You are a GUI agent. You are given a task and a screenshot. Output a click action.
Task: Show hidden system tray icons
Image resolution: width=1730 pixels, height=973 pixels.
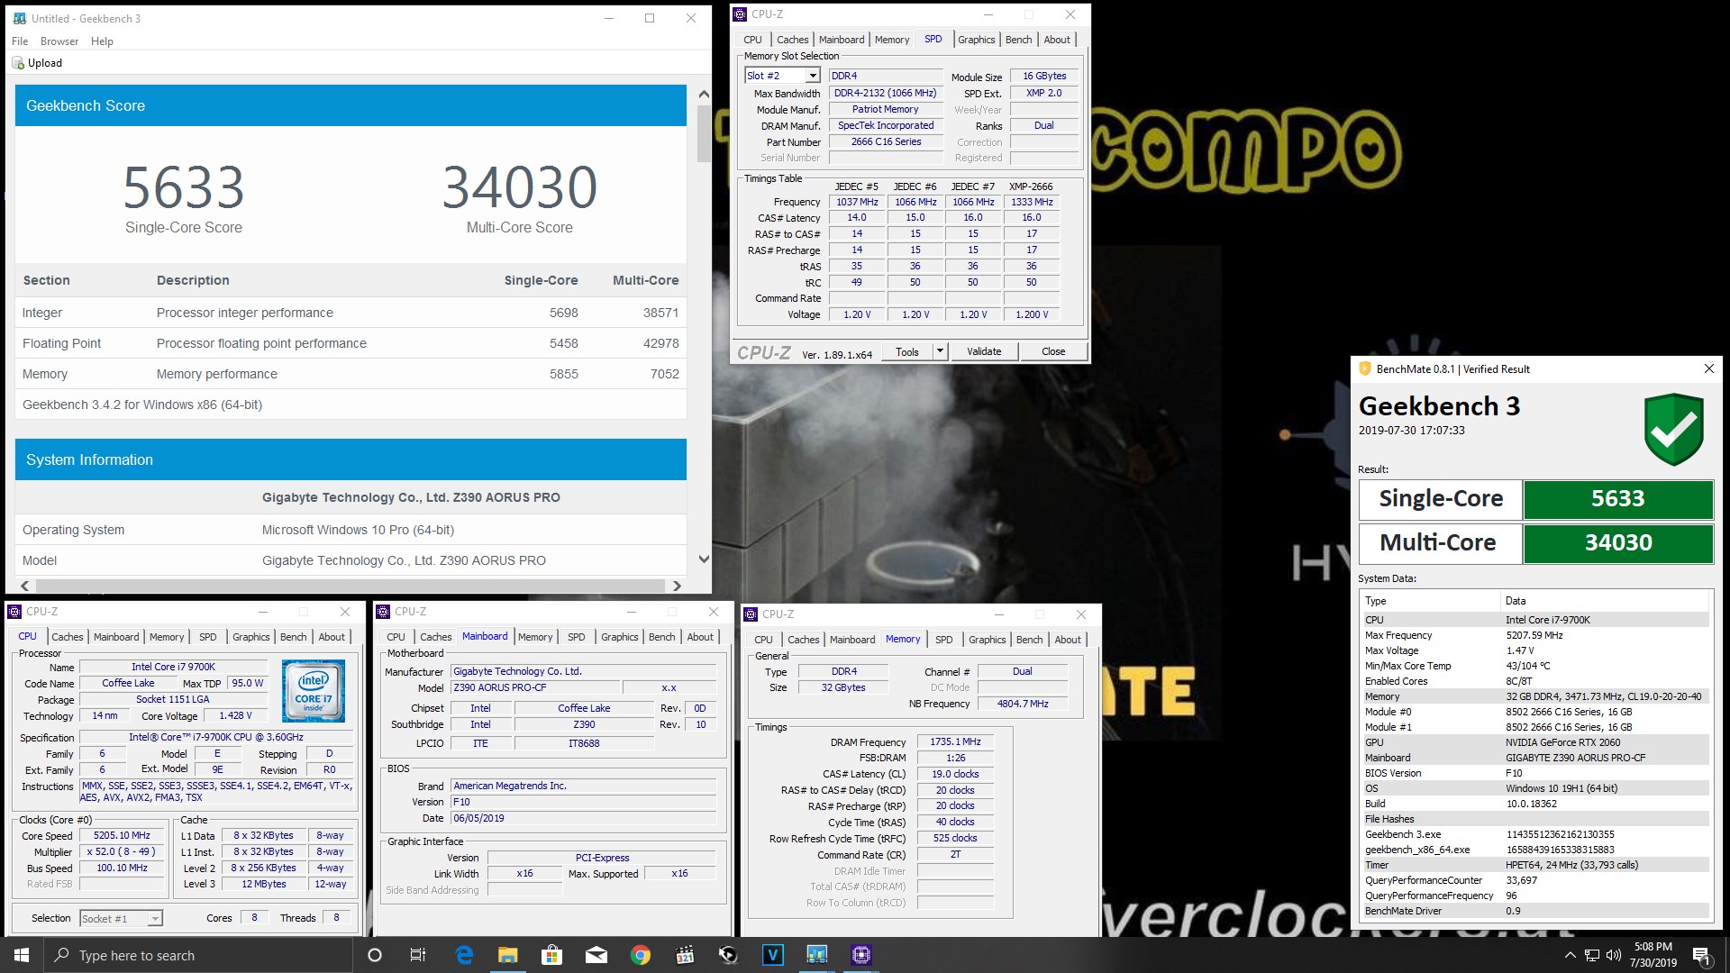pyautogui.click(x=1570, y=955)
